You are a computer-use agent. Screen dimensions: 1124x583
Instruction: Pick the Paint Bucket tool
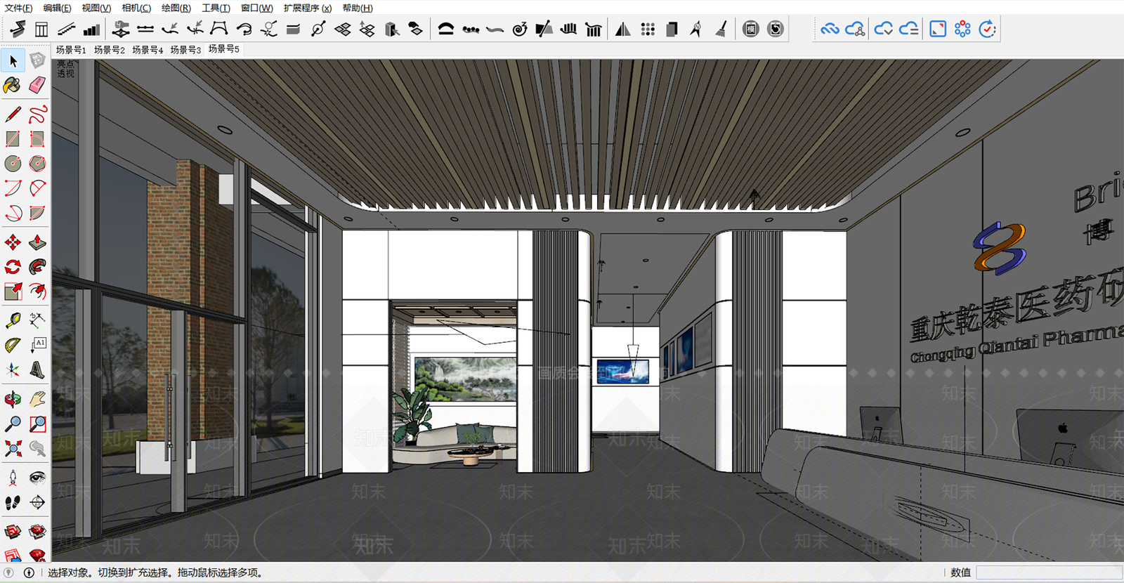click(13, 86)
